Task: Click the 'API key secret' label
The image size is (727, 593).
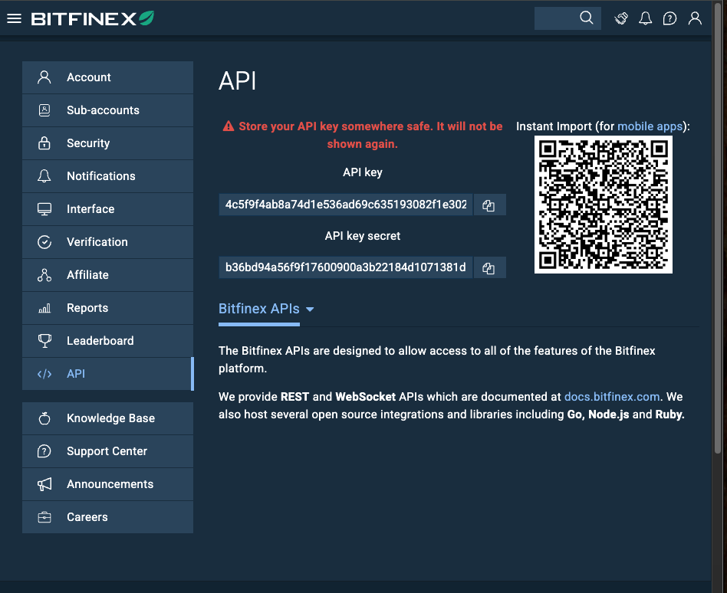Action: 363,236
